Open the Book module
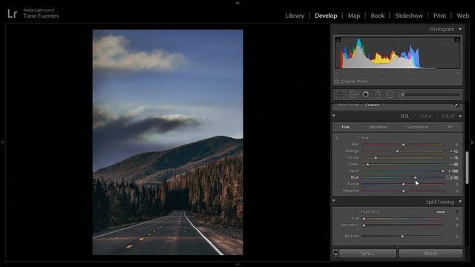475x267 pixels. [378, 16]
